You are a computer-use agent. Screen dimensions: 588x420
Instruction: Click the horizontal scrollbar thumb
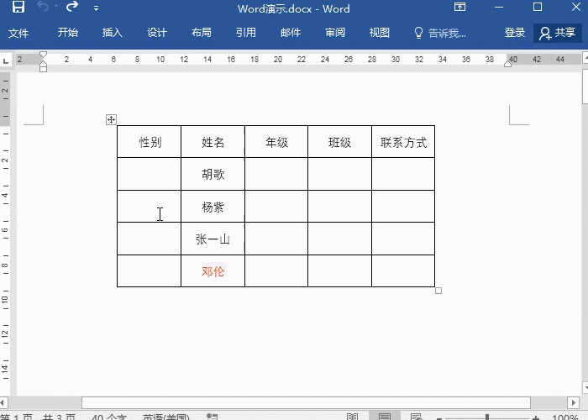click(306, 402)
